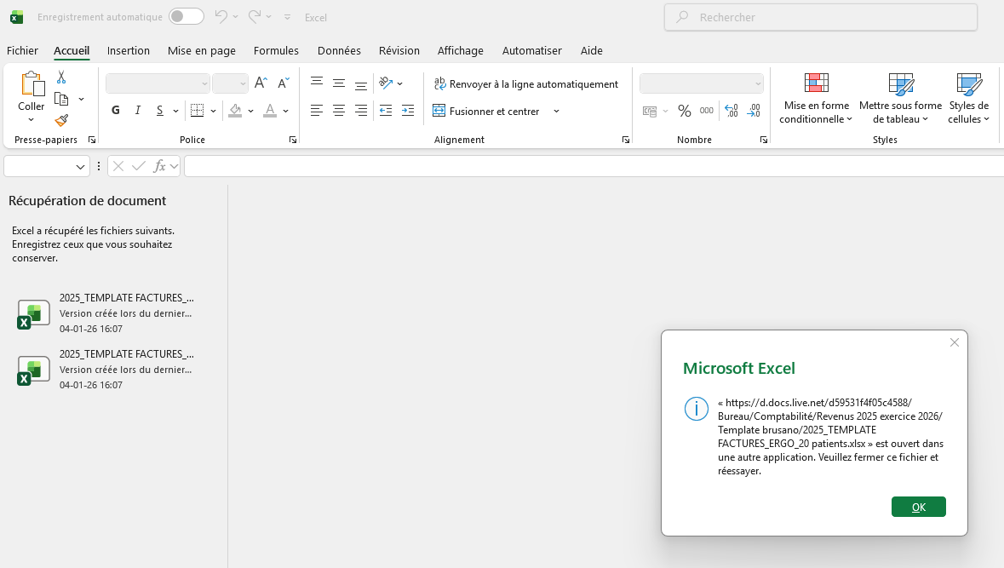Open Styles de cellules gallery
The height and width of the screenshot is (568, 1004).
pos(969,98)
